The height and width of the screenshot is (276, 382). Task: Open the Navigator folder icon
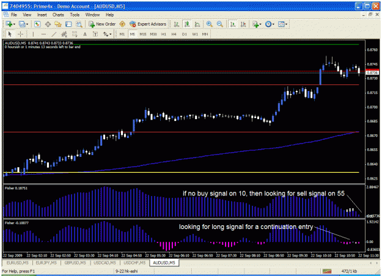click(58, 24)
